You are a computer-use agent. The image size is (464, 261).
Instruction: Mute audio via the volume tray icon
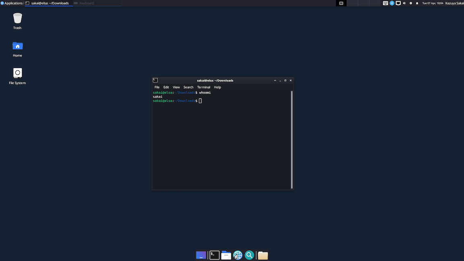click(x=404, y=3)
